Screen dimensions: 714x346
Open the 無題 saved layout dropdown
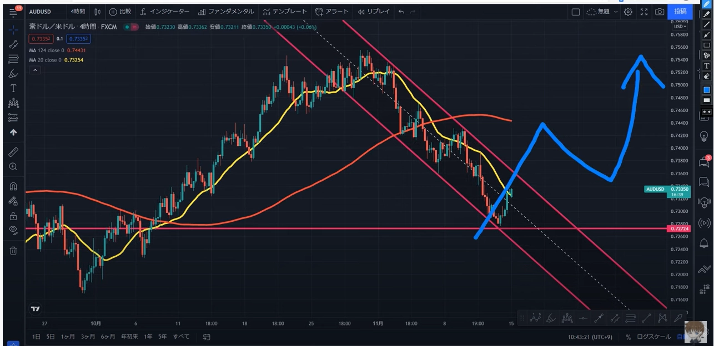coord(603,12)
